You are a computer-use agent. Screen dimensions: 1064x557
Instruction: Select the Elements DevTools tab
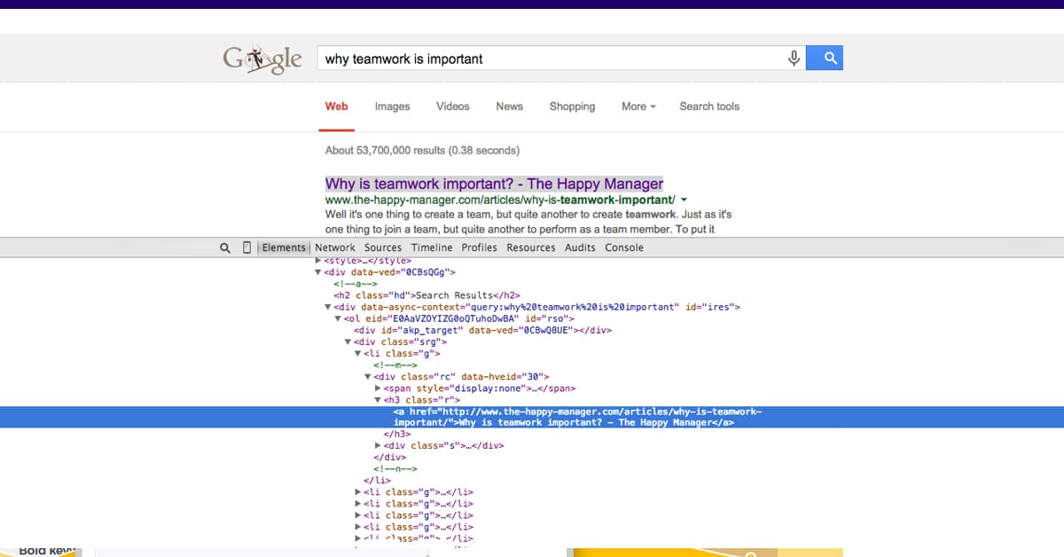click(284, 247)
